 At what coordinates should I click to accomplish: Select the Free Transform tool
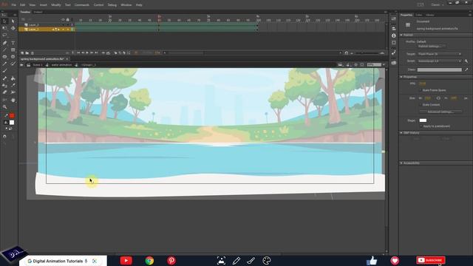(4, 28)
